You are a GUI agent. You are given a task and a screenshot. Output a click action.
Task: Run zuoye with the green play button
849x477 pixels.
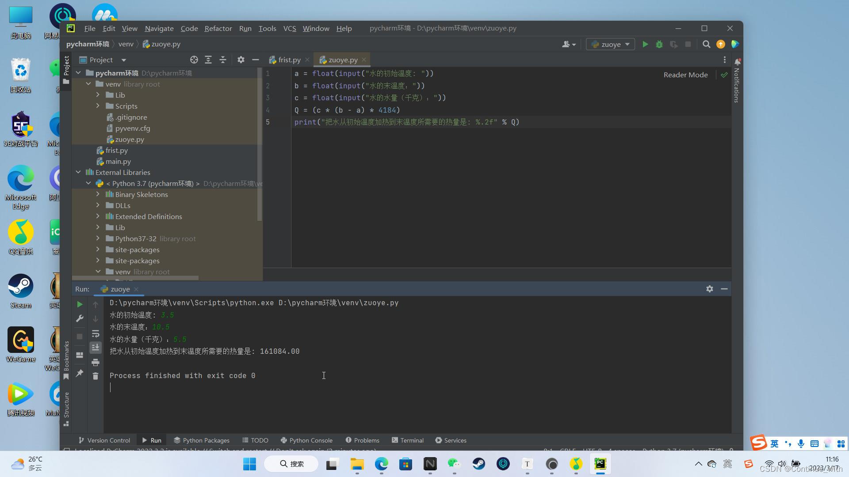click(x=645, y=44)
